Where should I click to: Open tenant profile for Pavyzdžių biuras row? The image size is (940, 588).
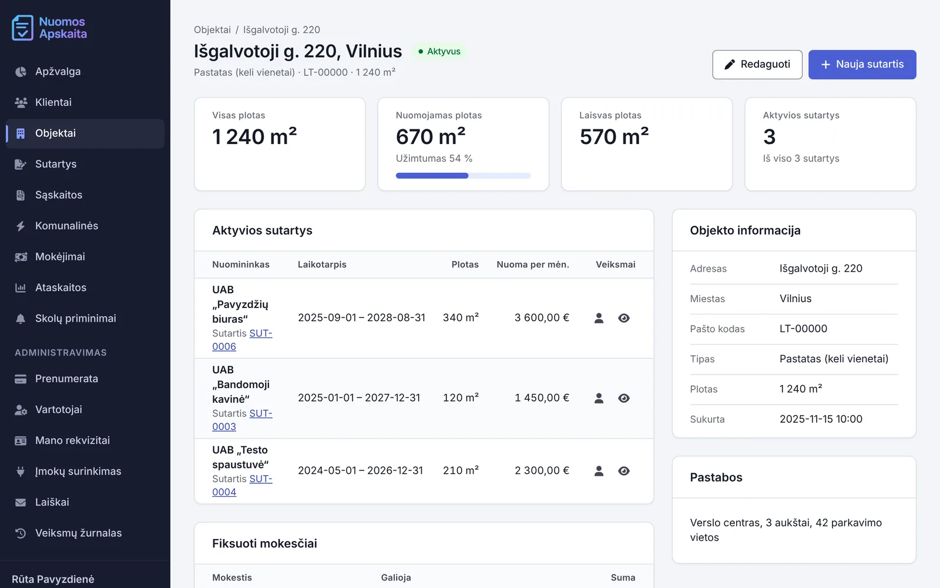599,318
